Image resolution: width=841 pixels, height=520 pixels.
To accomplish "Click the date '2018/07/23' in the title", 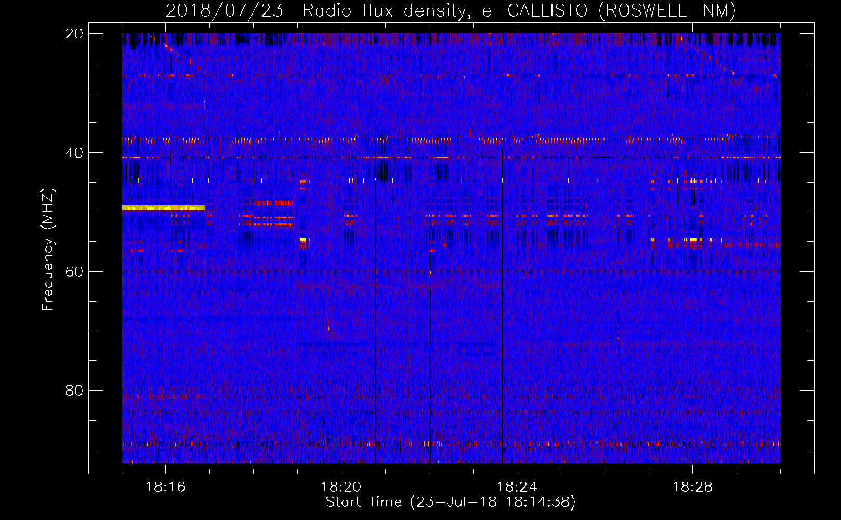I will 225,10.
